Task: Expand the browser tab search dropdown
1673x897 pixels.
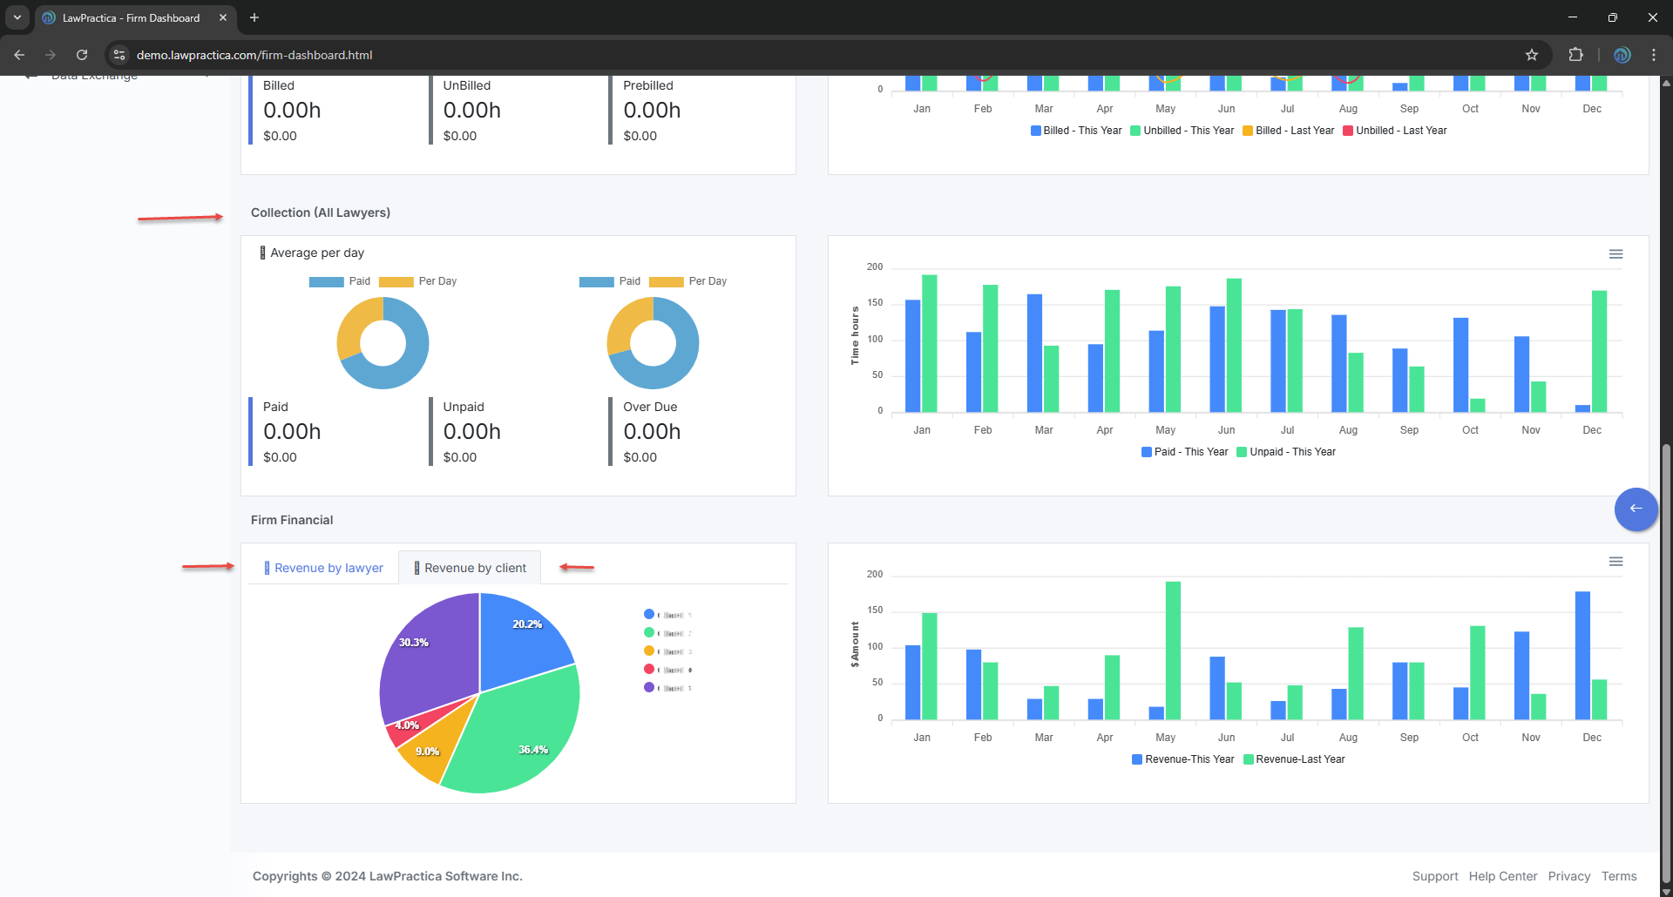Action: (x=17, y=17)
